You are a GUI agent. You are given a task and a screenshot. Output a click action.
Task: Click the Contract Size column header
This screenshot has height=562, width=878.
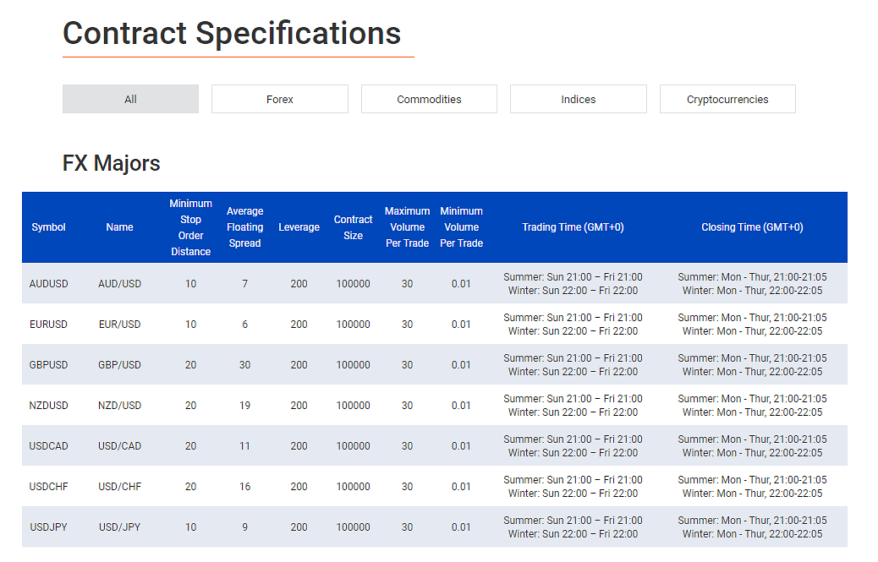[x=353, y=227]
